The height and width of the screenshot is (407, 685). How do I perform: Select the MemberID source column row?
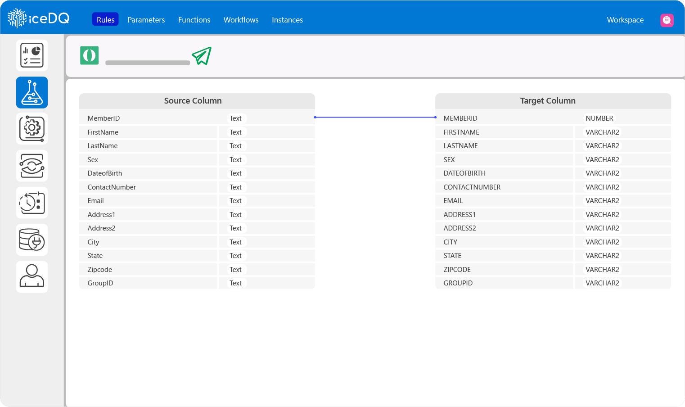(x=149, y=118)
